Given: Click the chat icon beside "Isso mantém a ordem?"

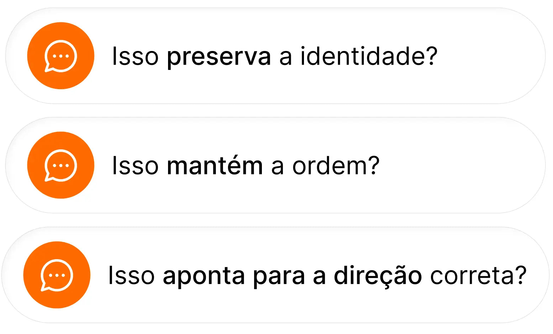Looking at the screenshot, I should (x=61, y=165).
